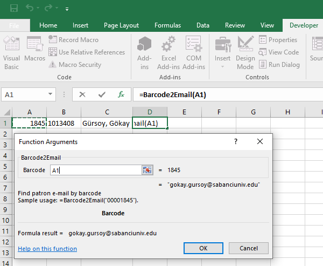Open COM Add-ins dialog
The width and height of the screenshot is (323, 266).
click(x=194, y=53)
